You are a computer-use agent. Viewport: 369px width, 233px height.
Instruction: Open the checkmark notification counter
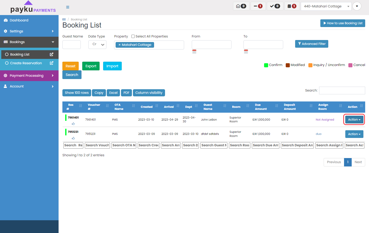[x=275, y=6]
